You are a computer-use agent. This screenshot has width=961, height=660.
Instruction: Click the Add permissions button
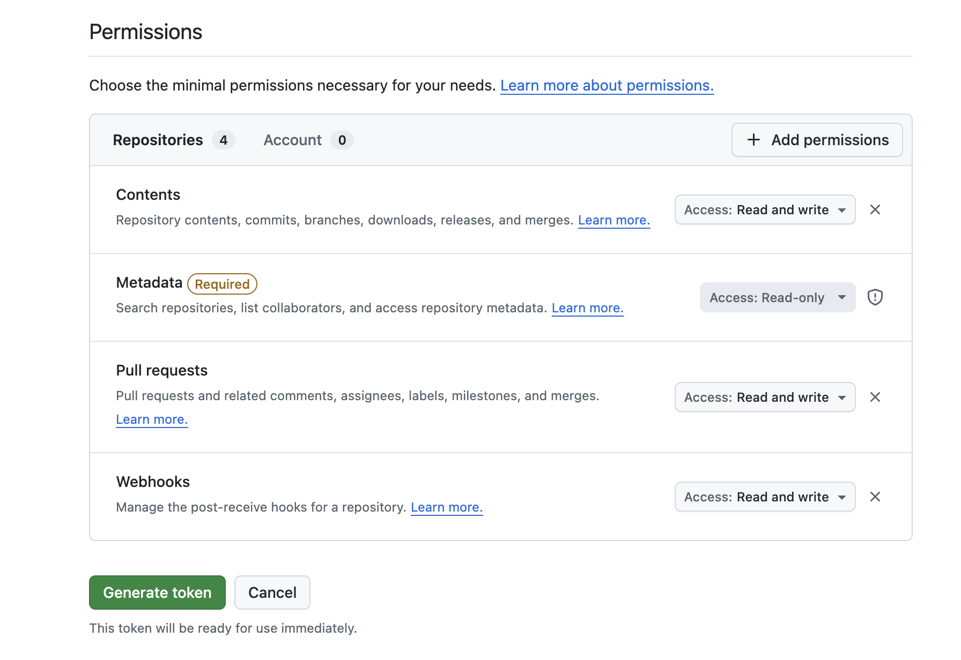tap(817, 140)
